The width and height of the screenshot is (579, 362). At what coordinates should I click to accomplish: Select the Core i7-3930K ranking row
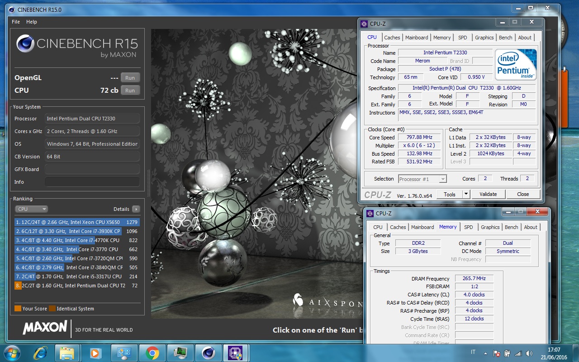point(77,231)
